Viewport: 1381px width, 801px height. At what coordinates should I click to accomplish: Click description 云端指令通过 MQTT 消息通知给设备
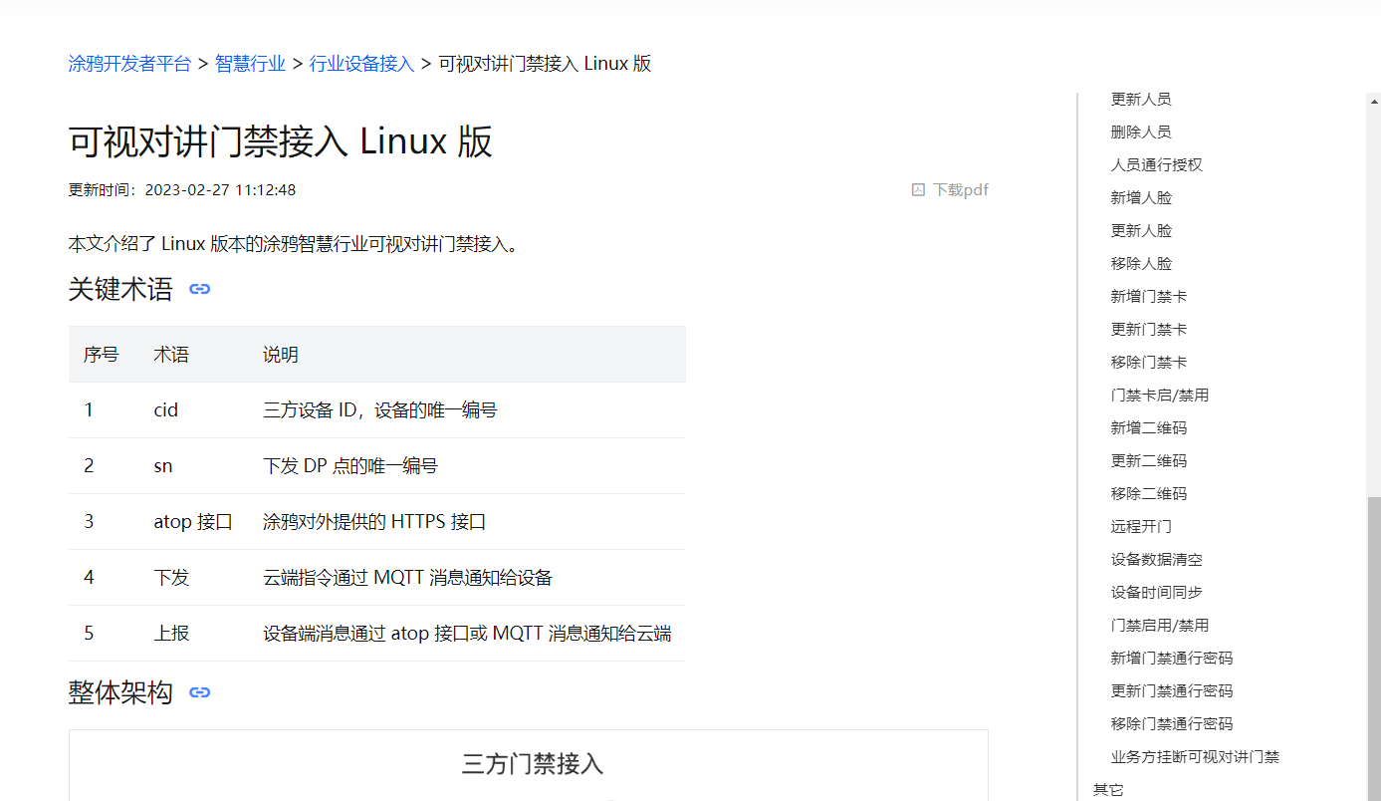click(407, 577)
